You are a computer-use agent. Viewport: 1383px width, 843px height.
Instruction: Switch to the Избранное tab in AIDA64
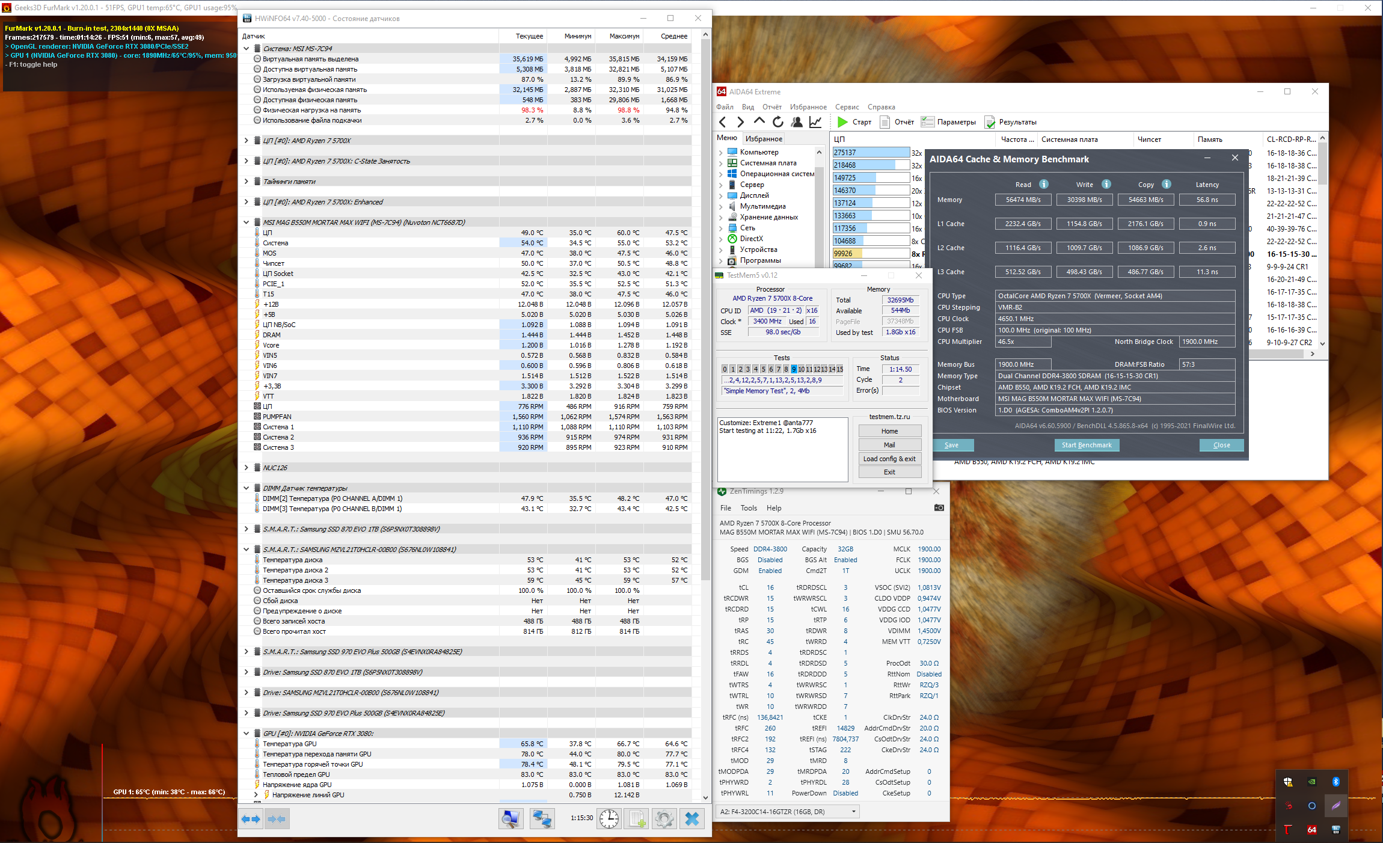764,139
